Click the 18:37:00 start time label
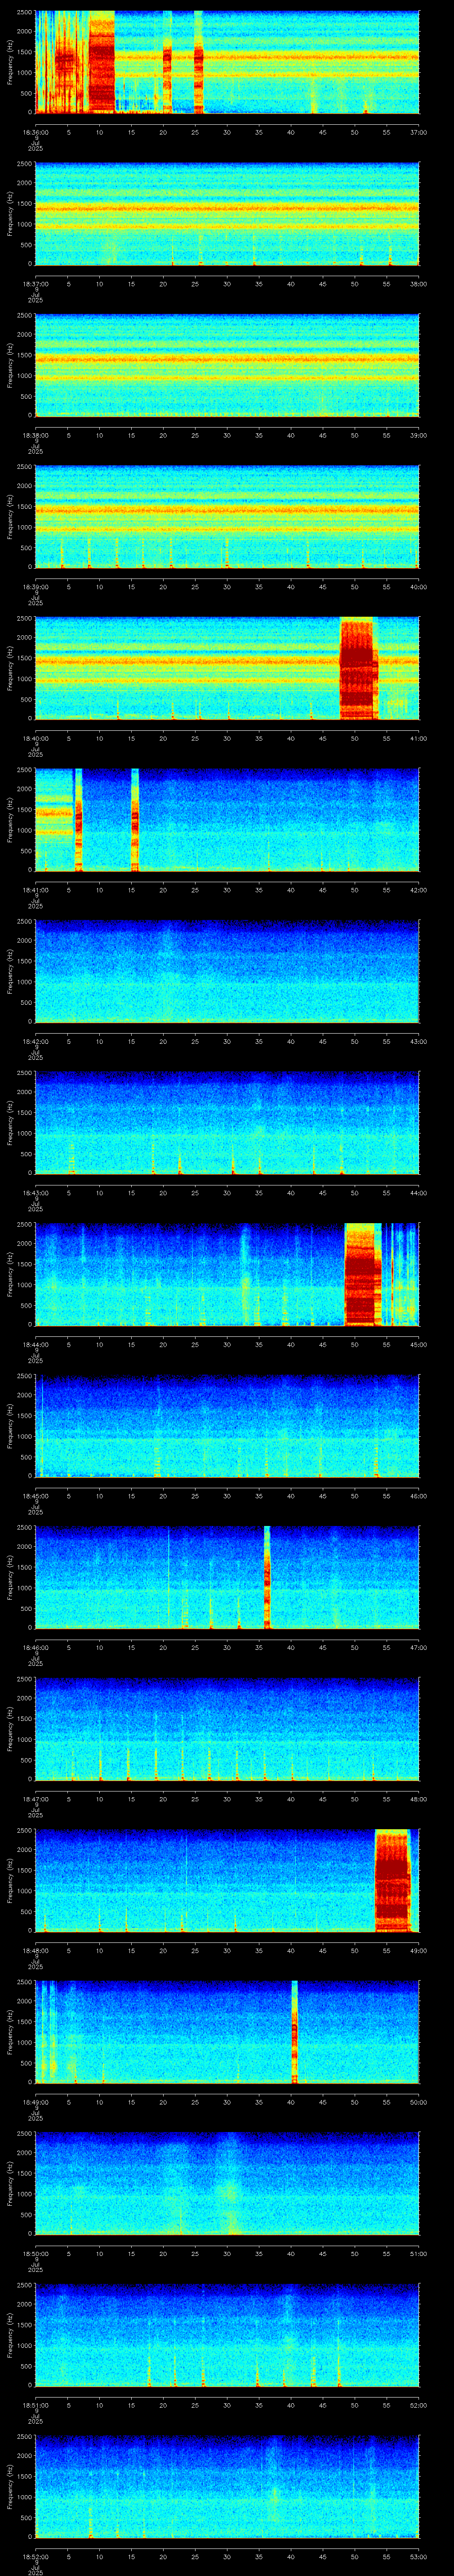 pos(35,284)
